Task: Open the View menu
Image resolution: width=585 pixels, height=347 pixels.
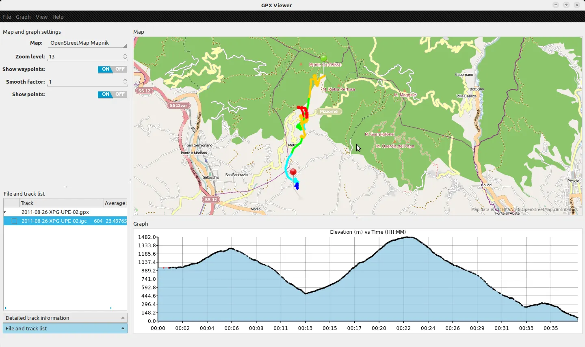Action: [41, 17]
